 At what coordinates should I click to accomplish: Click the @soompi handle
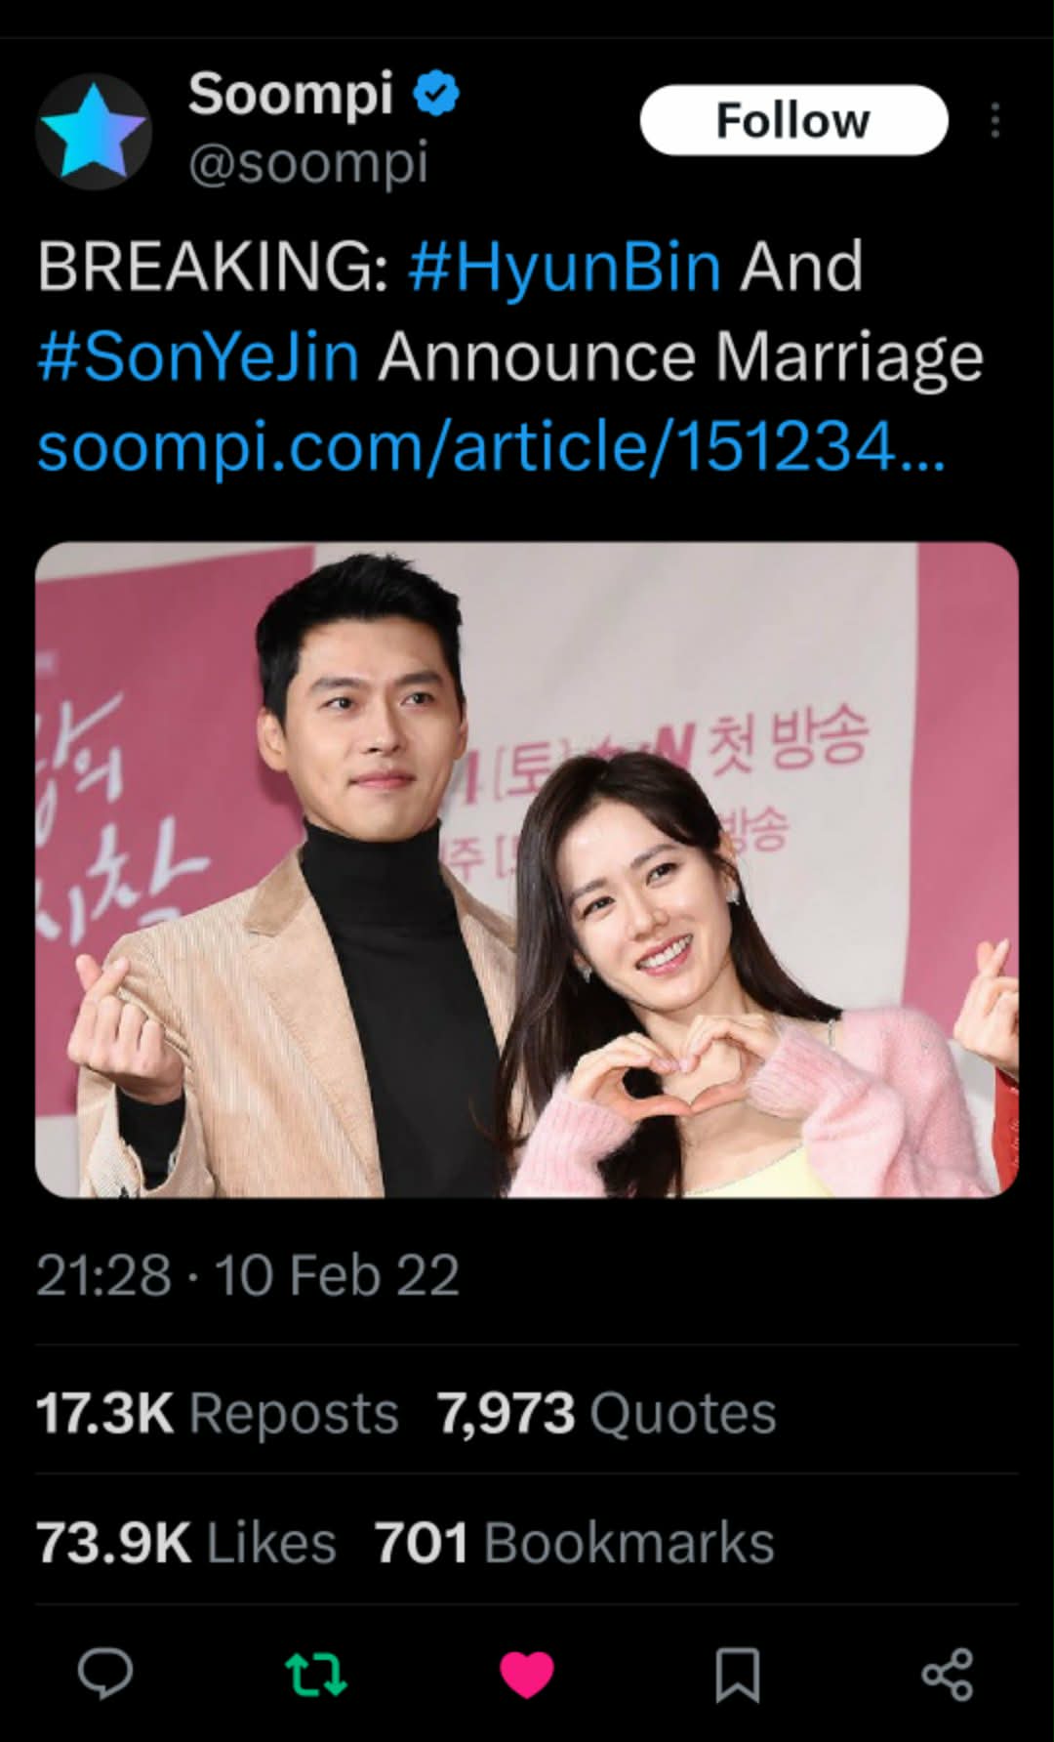(x=308, y=162)
